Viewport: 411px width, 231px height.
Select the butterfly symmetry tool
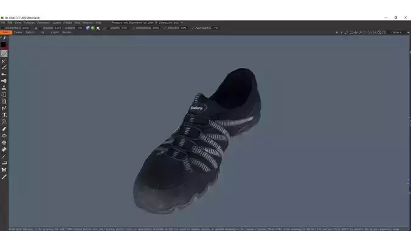point(4,170)
